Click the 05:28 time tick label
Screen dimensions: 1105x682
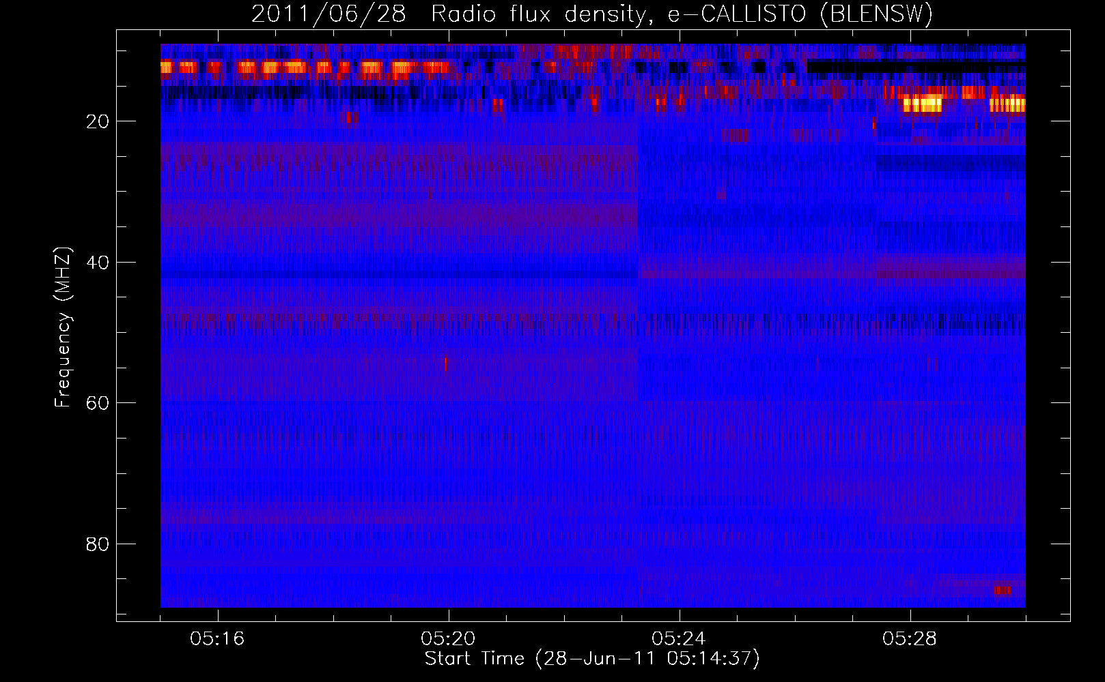click(910, 639)
